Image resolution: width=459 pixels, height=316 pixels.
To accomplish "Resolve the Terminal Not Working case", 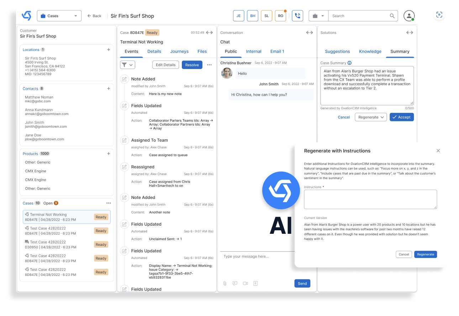I will [x=192, y=65].
